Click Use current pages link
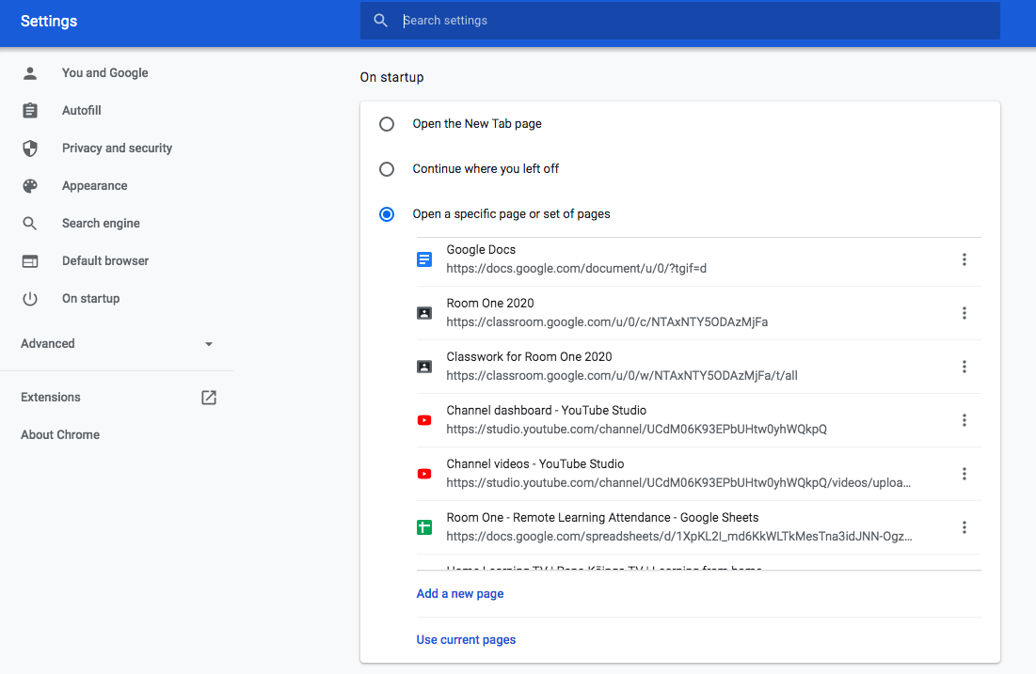1036x674 pixels. coord(466,639)
